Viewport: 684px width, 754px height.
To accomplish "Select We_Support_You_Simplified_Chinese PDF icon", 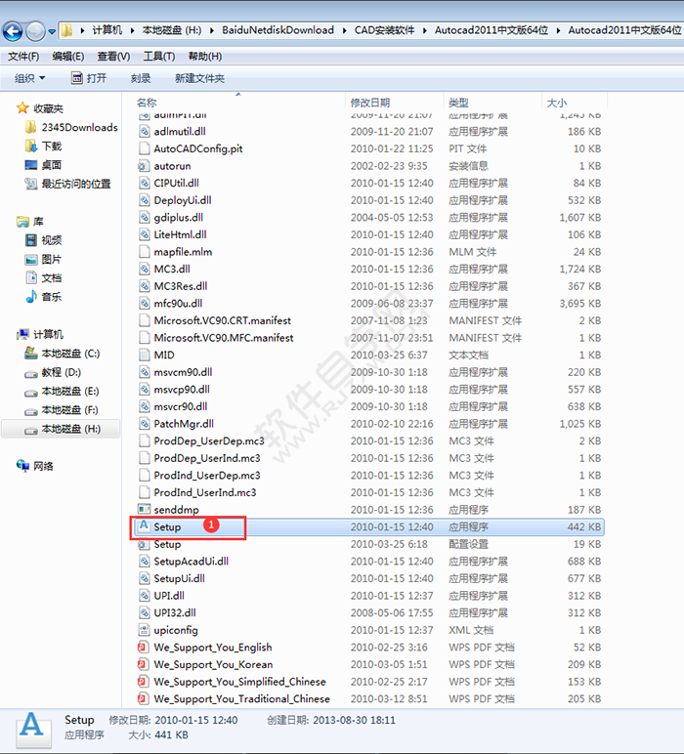I will pyautogui.click(x=143, y=682).
